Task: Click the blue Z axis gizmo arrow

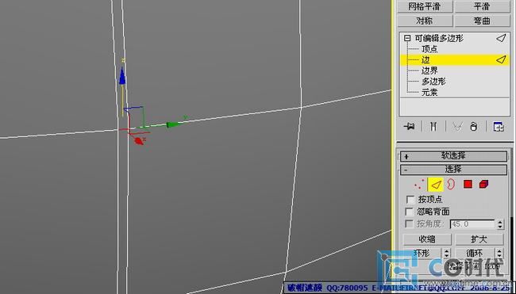Action: pyautogui.click(x=122, y=76)
